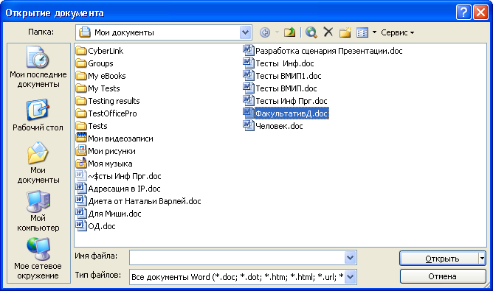Click the Имя файла input field
The width and height of the screenshot is (493, 291).
click(x=237, y=258)
